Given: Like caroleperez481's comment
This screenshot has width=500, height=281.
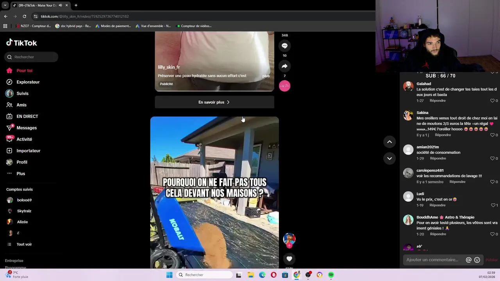Looking at the screenshot, I should click(493, 182).
